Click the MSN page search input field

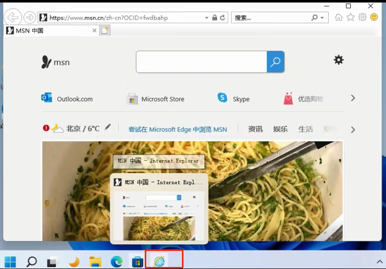(x=202, y=62)
